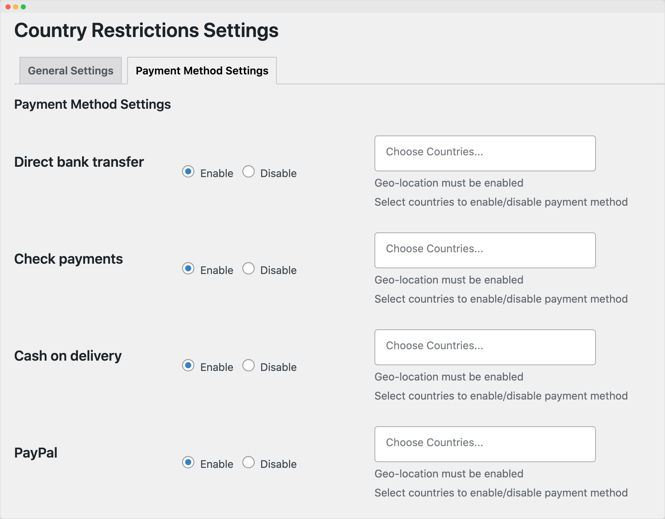This screenshot has height=519, width=665.
Task: Click the Country Restrictions Settings page title
Action: pos(146,31)
